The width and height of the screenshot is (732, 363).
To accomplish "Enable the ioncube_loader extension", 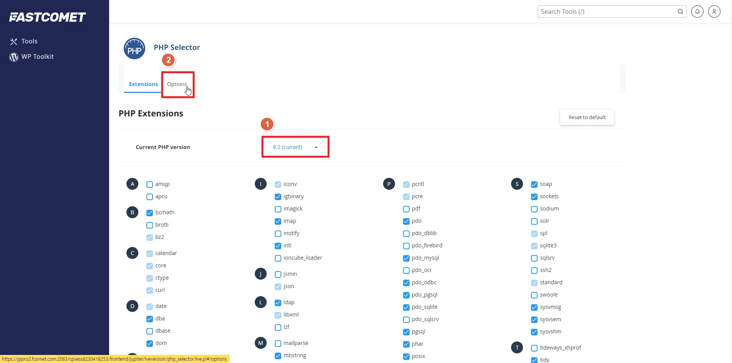I will point(278,258).
